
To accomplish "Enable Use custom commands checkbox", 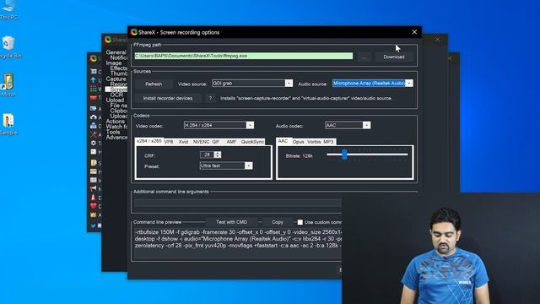I will 300,222.
